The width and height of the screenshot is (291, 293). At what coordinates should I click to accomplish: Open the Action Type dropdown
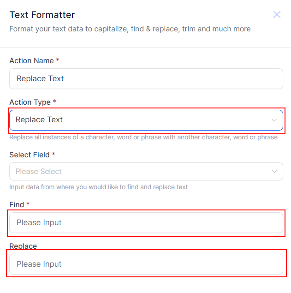coord(138,120)
